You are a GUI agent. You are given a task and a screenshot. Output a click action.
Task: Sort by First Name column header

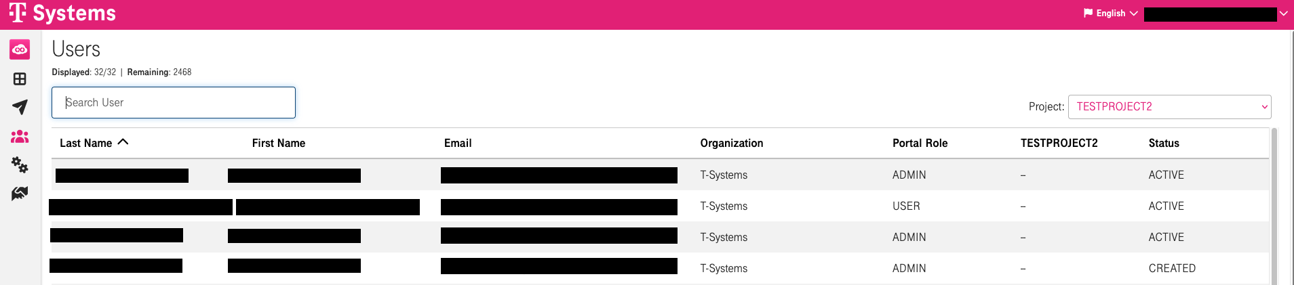[278, 144]
